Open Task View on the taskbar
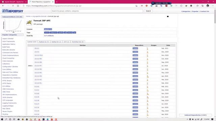 click(x=14, y=119)
